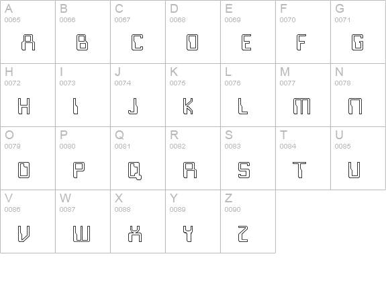Click the H glyph in cell 0072
This screenshot has width=386, height=283.
(x=24, y=106)
